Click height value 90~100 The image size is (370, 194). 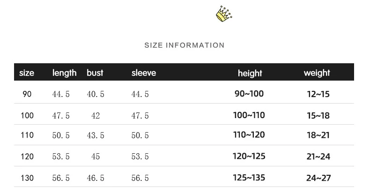tap(249, 94)
